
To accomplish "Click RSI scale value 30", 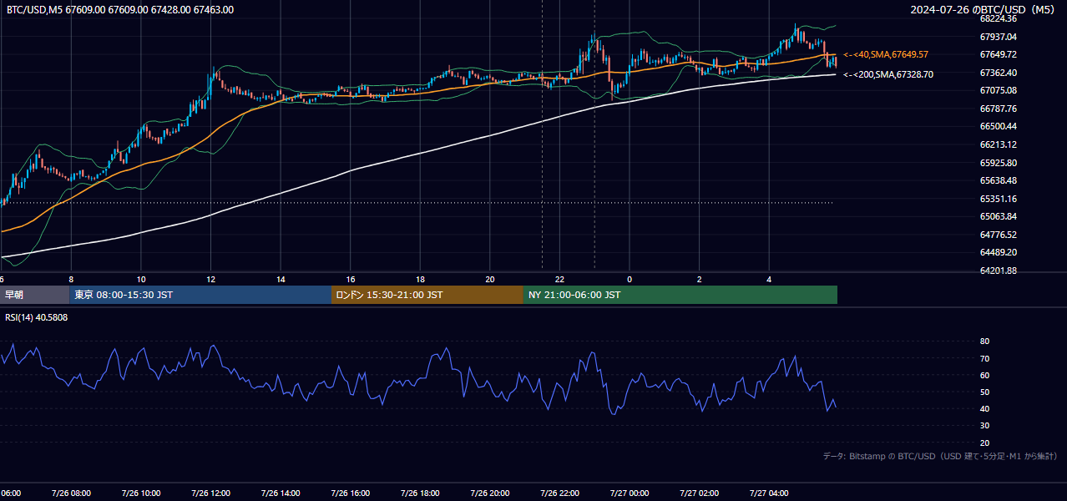I will (985, 426).
